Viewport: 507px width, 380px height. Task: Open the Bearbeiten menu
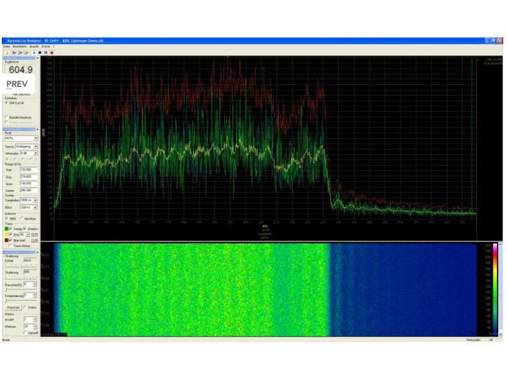point(20,46)
